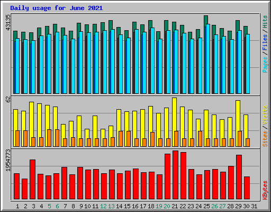
Task: Click green weekend day 6 label
Action: (57, 206)
